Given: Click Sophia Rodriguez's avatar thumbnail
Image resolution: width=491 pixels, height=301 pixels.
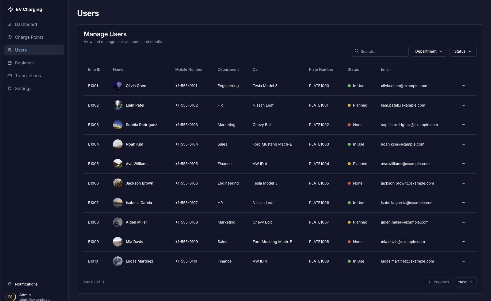Looking at the screenshot, I should tap(118, 125).
